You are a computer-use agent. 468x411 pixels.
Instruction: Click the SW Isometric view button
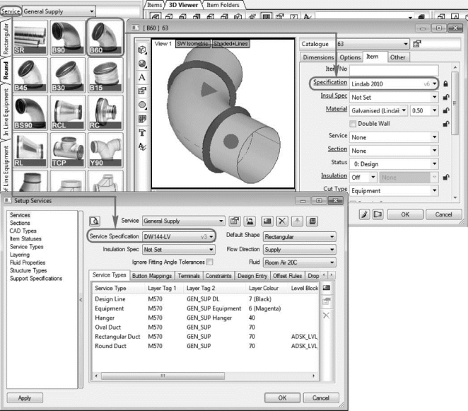tap(193, 44)
